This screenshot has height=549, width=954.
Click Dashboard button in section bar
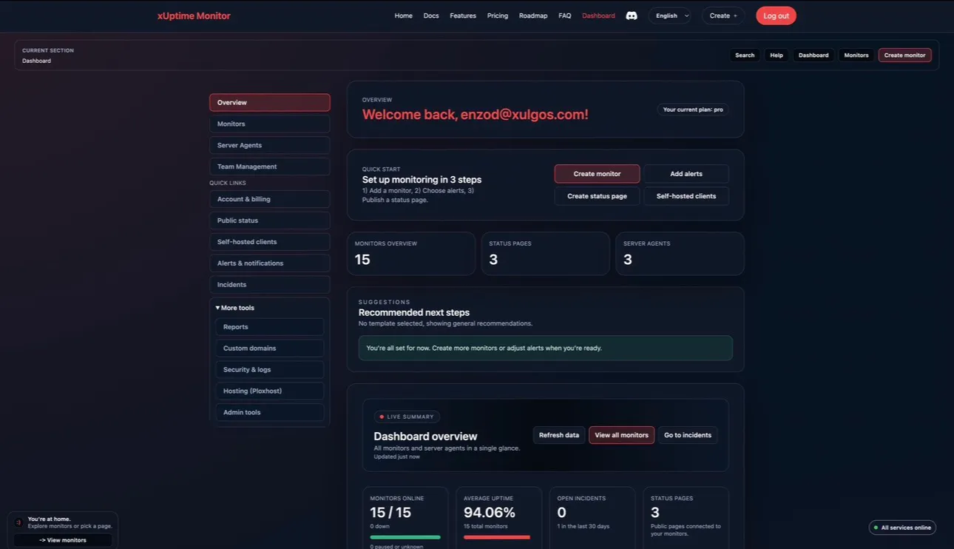(813, 55)
